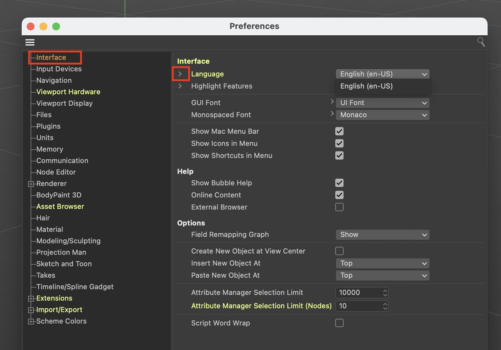Select Viewport Hardware in the sidebar
The image size is (501, 350).
[x=68, y=92]
